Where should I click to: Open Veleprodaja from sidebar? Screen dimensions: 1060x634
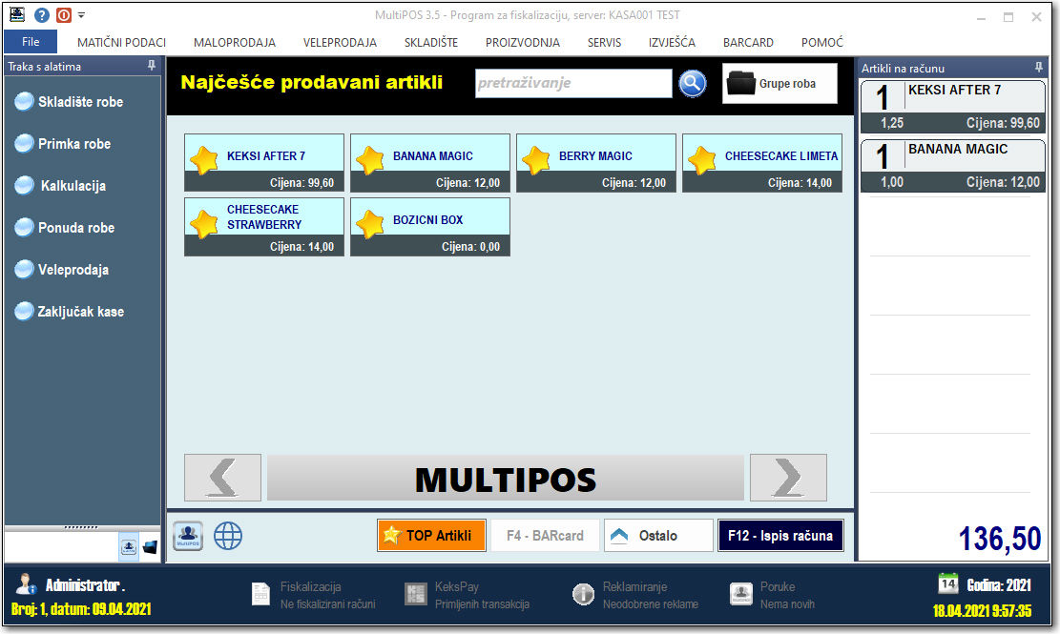click(61, 270)
